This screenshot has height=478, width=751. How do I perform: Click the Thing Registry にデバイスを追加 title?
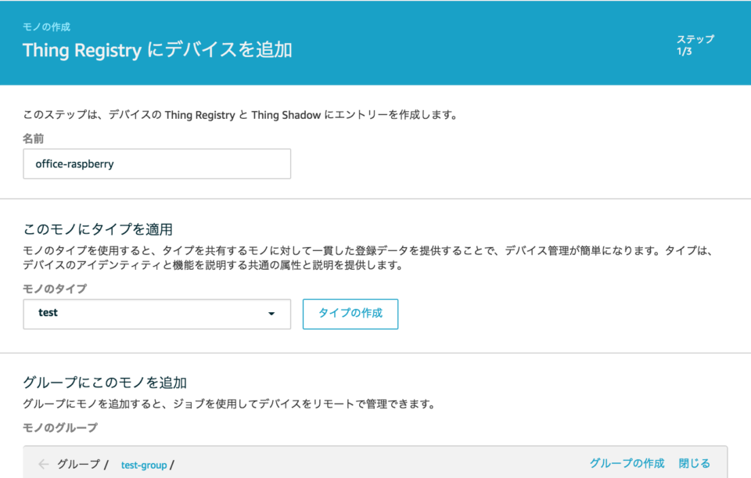click(x=157, y=50)
